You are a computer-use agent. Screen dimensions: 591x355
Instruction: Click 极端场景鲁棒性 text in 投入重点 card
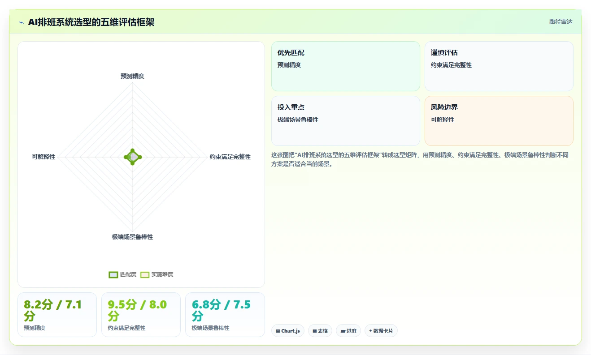[x=298, y=120]
